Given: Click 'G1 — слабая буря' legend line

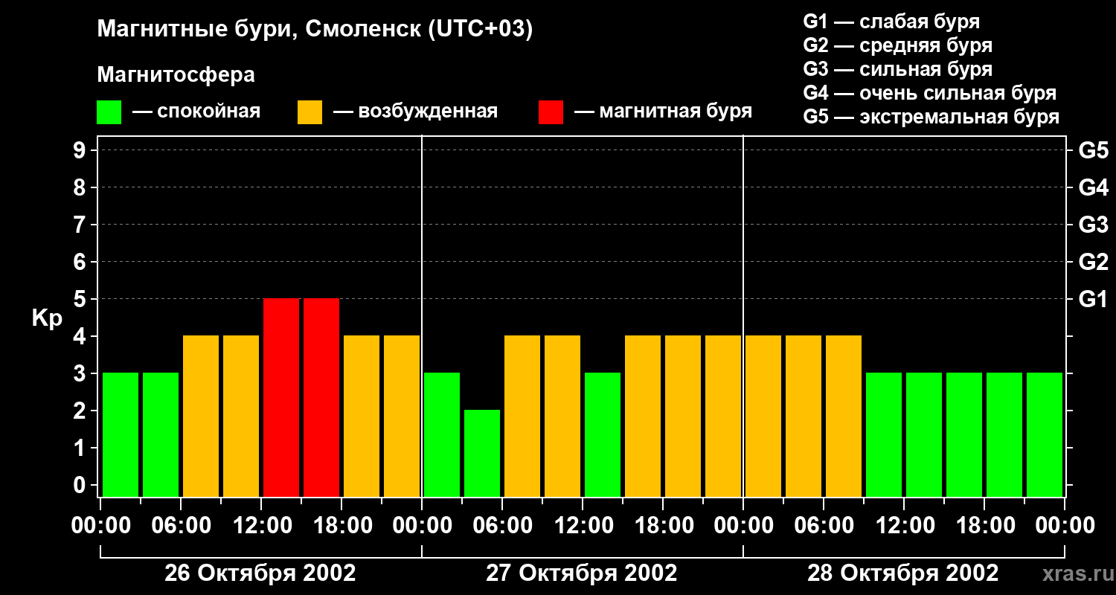Looking at the screenshot, I should point(891,22).
